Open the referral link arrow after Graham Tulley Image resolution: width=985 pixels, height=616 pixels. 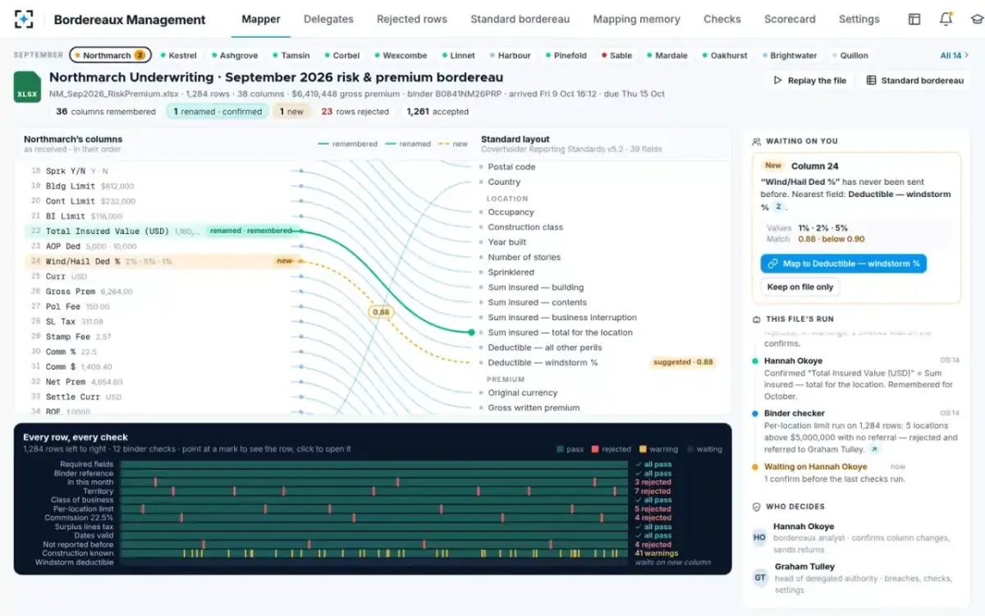[874, 449]
